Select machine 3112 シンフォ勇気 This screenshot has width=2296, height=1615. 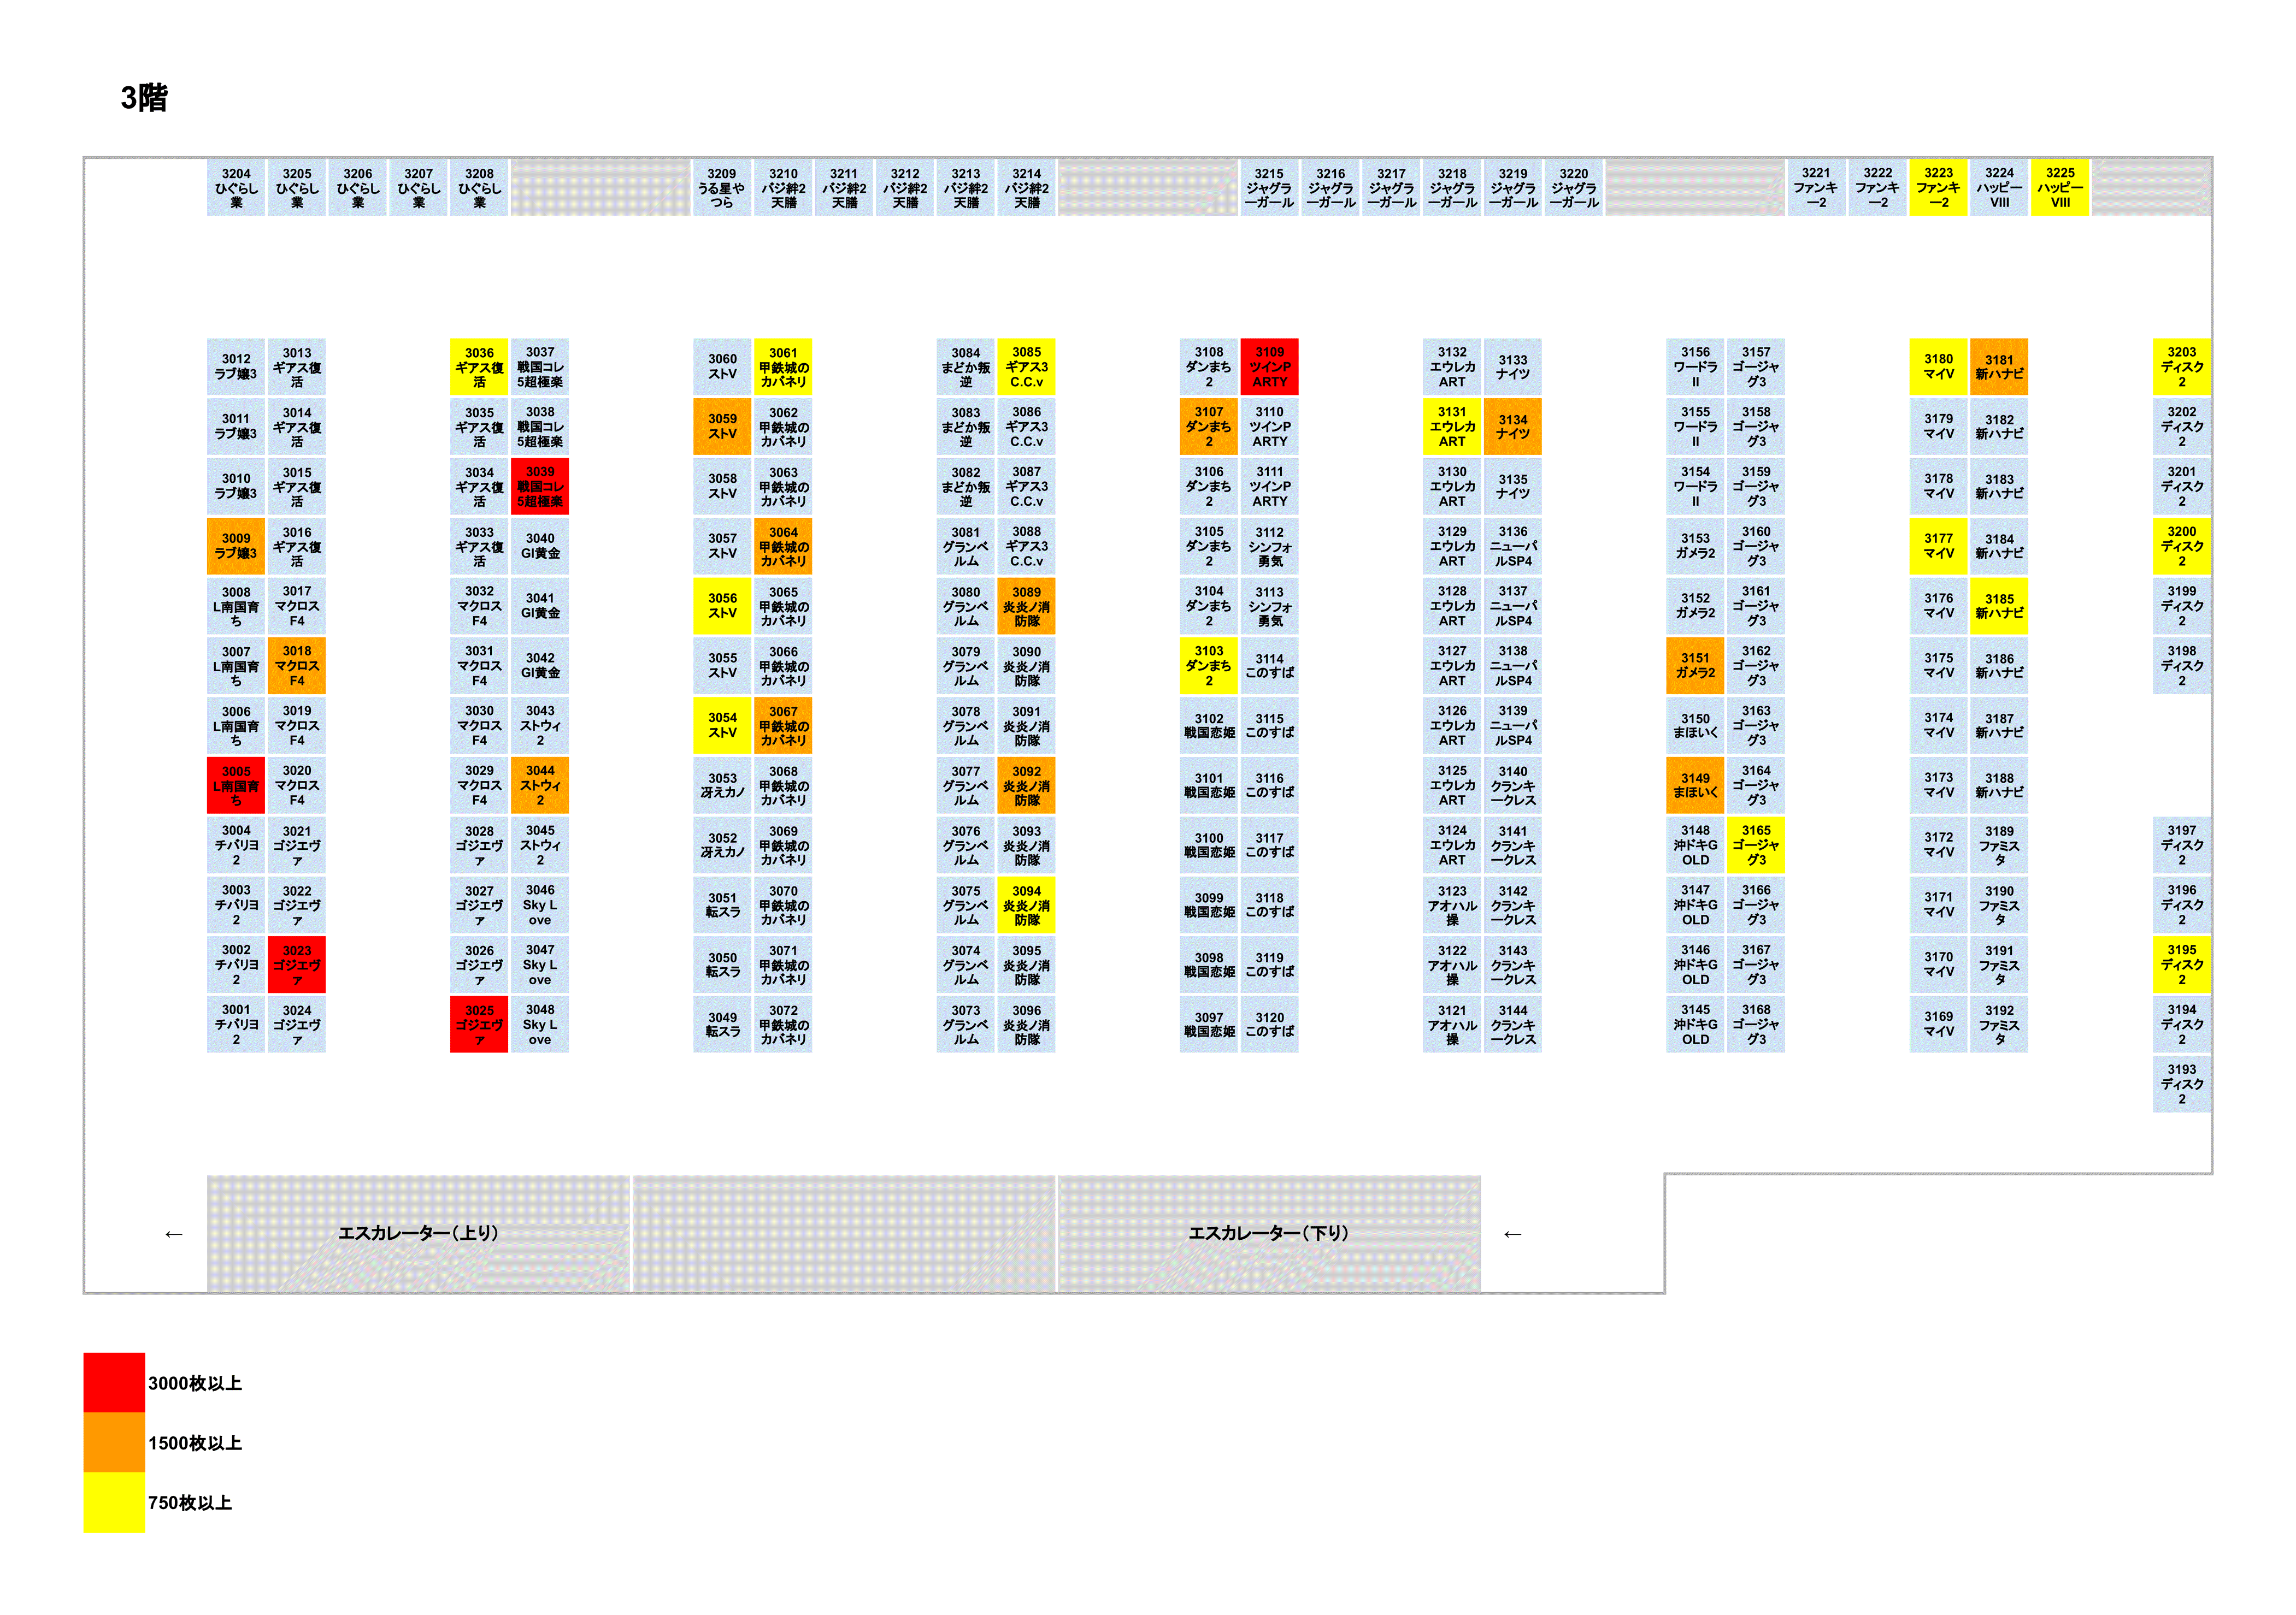[x=1269, y=546]
